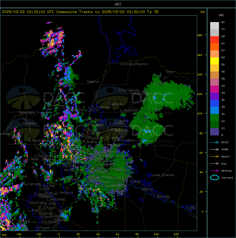Image resolution: width=236 pixels, height=238 pixels.
Task: Click the Tres_Mayo map label
Action: [94, 120]
